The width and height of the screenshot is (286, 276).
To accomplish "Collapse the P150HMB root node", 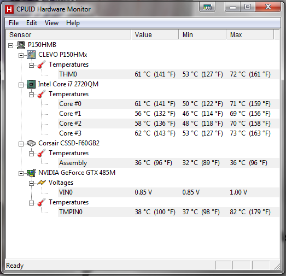I will pyautogui.click(x=11, y=45).
